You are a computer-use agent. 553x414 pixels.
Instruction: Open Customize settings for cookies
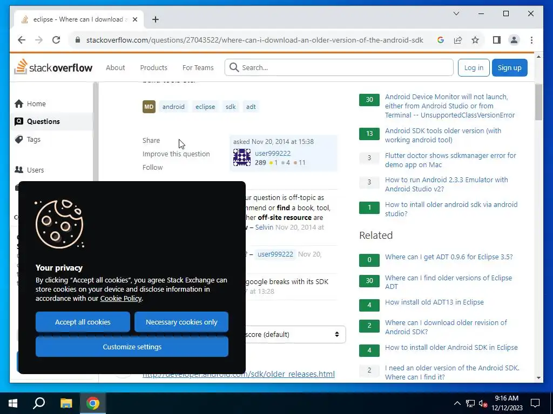coord(132,347)
